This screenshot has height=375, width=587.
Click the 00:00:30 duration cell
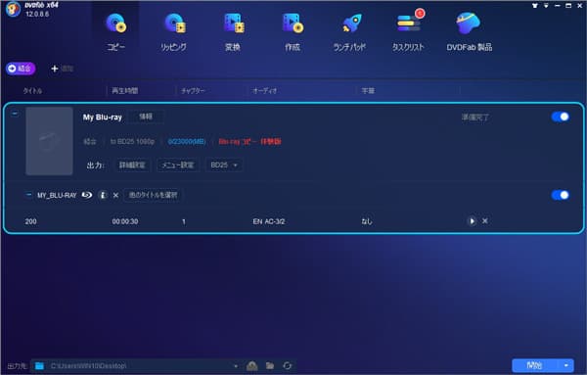pos(125,222)
